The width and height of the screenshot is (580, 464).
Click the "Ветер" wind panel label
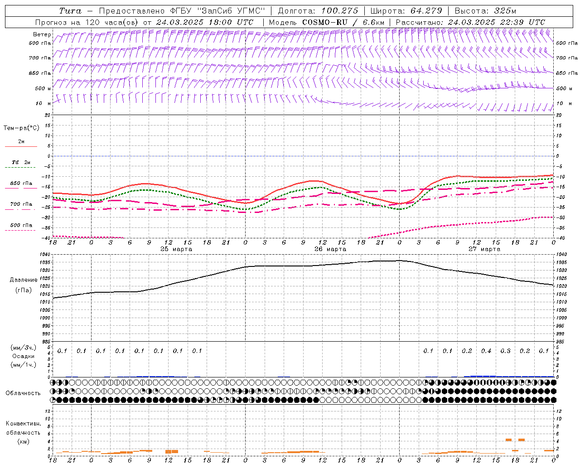tap(42, 34)
